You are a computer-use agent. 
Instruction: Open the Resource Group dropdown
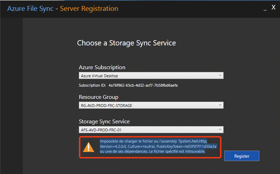tap(151, 105)
